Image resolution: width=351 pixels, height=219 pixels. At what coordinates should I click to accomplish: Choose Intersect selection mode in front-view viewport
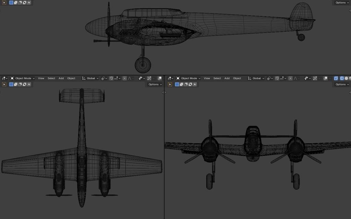coord(195,84)
